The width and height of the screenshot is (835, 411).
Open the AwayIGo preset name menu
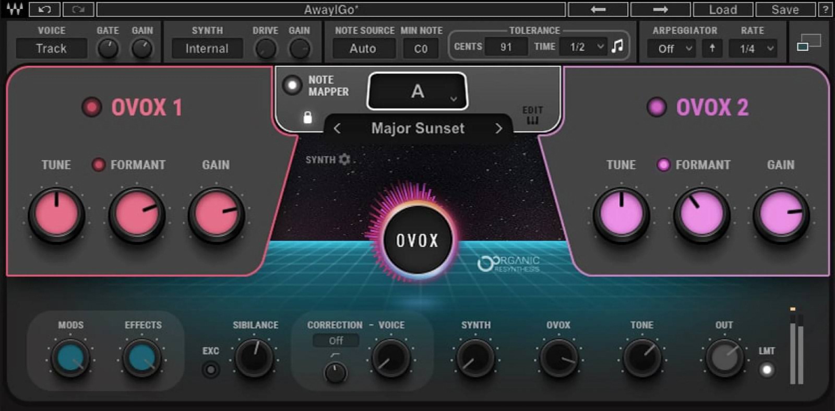coord(331,9)
